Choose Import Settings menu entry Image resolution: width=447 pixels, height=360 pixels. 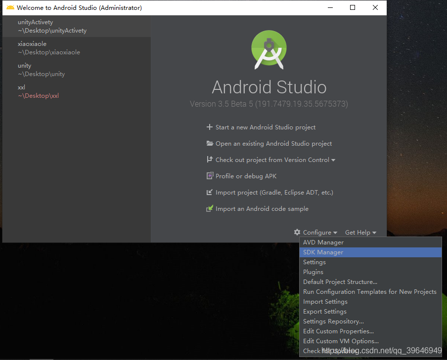pos(370,302)
